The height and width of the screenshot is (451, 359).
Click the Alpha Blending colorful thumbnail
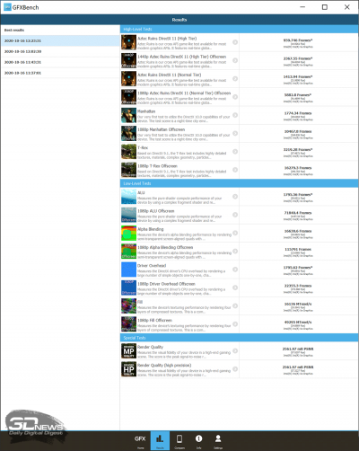click(x=128, y=234)
